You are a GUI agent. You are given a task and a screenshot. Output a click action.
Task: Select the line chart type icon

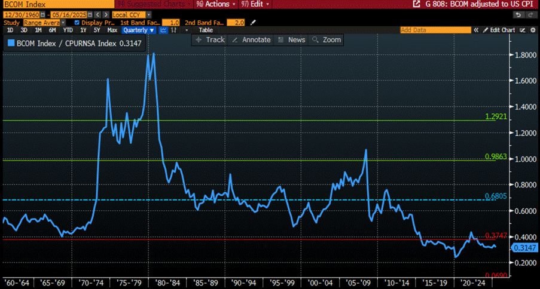[x=164, y=30]
